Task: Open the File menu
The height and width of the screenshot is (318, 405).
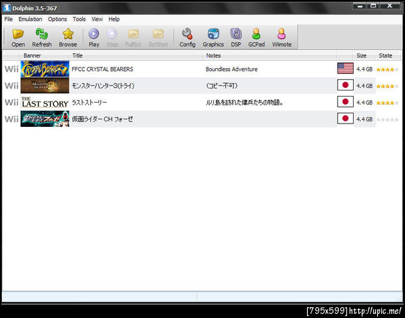Action: pyautogui.click(x=9, y=19)
